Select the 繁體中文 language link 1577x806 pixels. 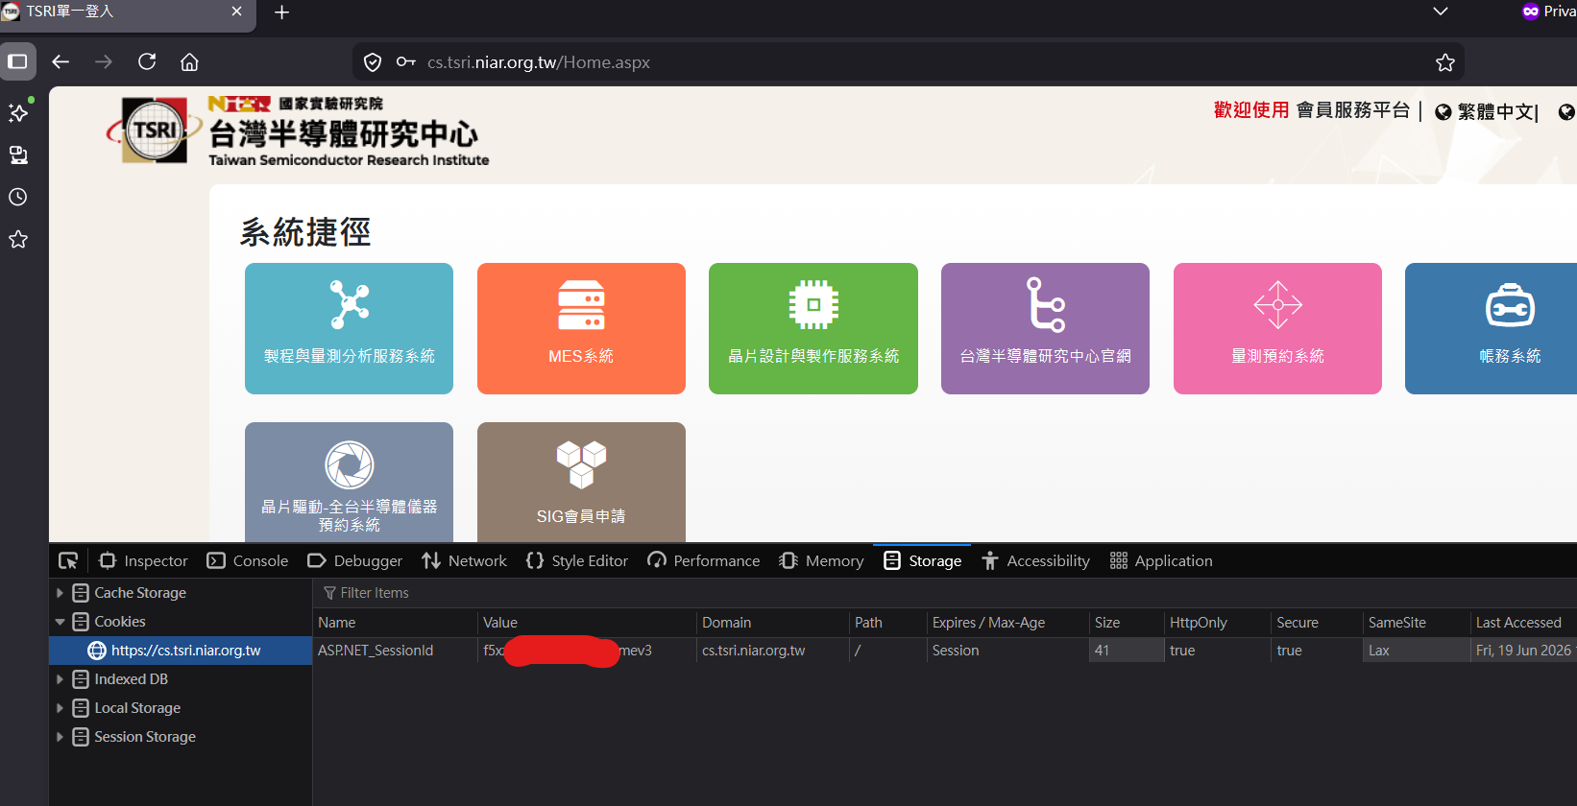[1494, 112]
